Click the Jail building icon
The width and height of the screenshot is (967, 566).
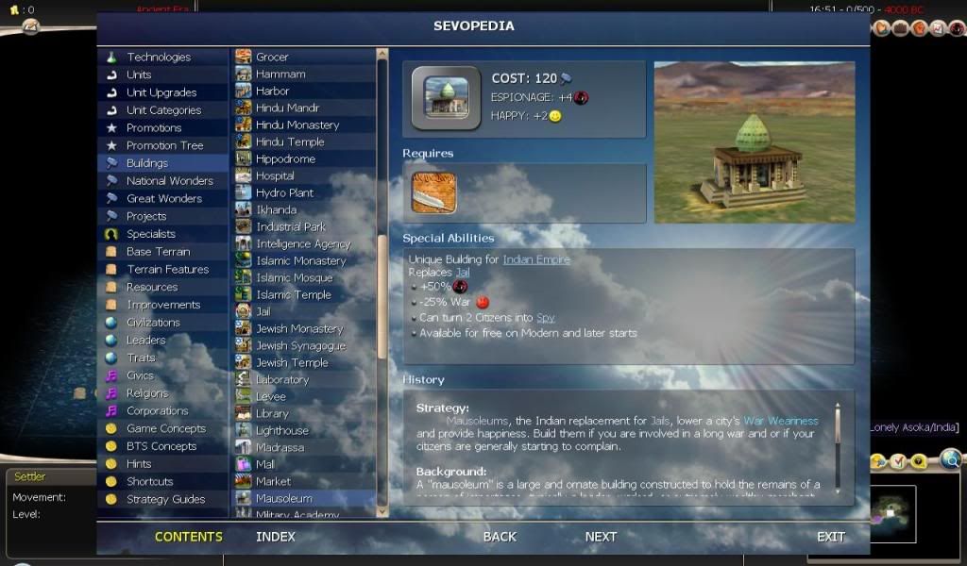[244, 311]
